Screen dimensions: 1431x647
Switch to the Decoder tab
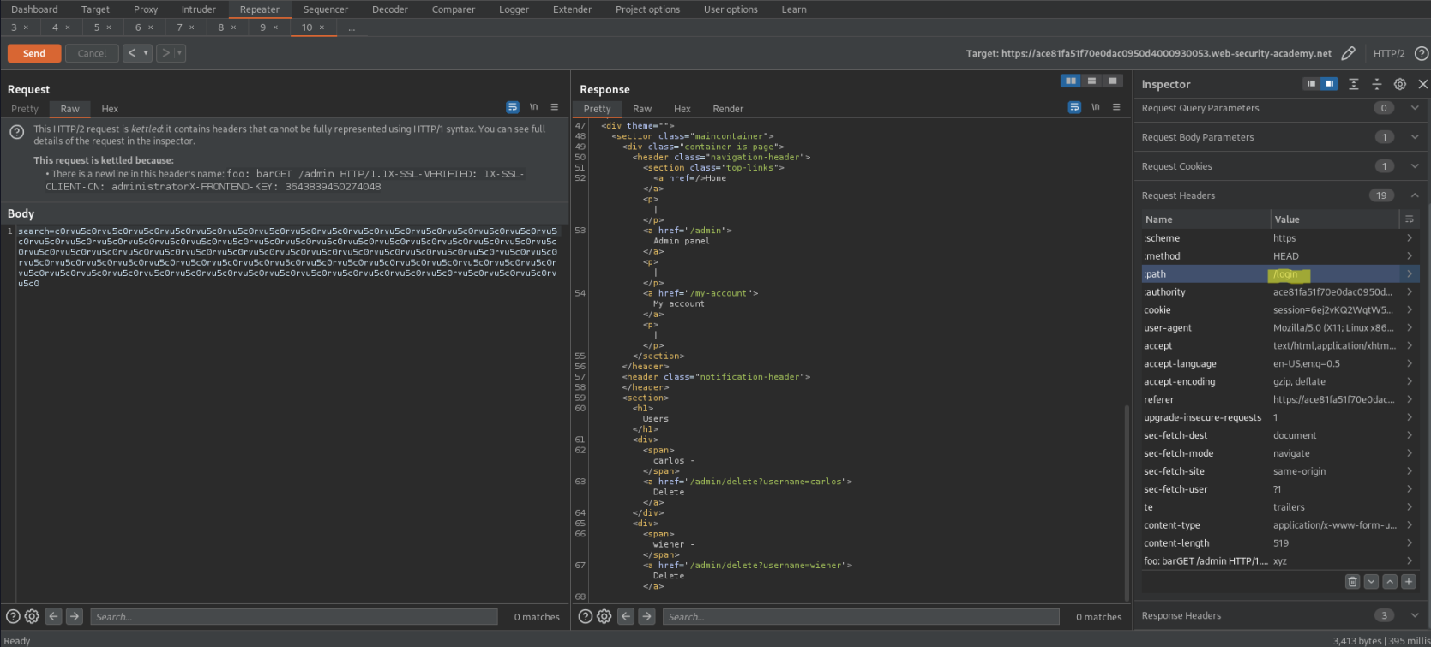390,9
